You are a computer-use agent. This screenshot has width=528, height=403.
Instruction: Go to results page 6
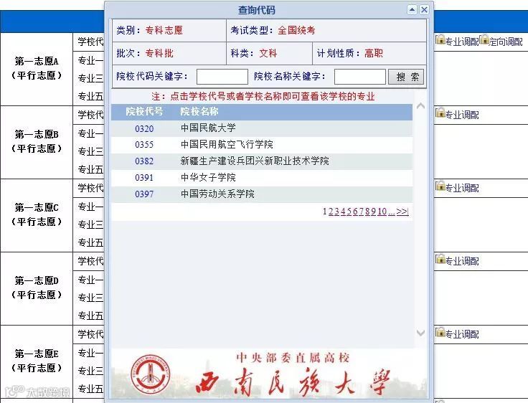click(x=355, y=212)
